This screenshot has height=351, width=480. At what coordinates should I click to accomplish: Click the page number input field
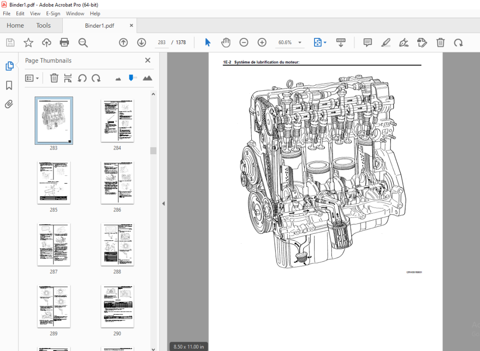click(162, 43)
